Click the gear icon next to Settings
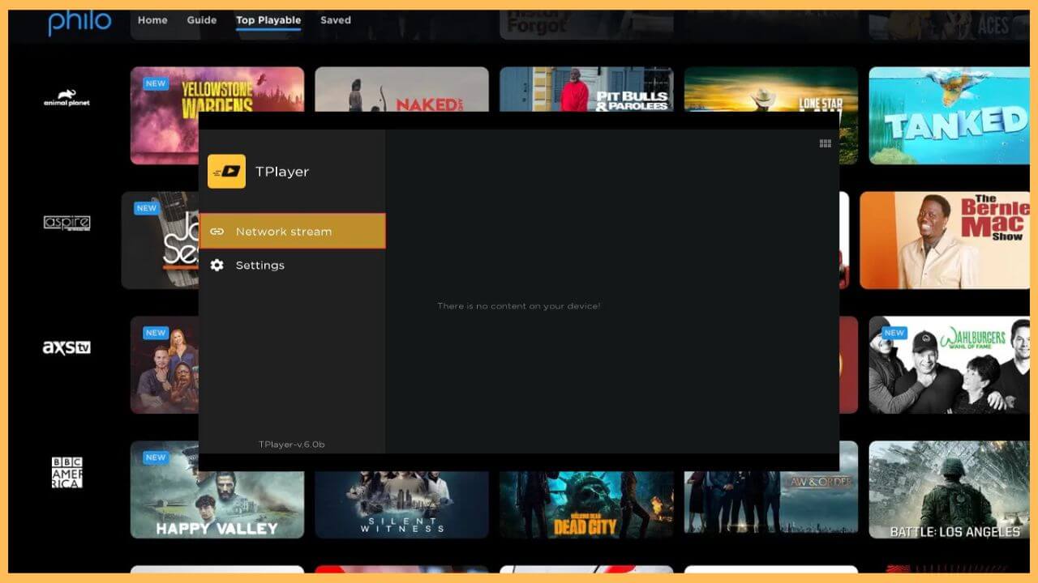Image resolution: width=1038 pixels, height=583 pixels. [x=217, y=265]
